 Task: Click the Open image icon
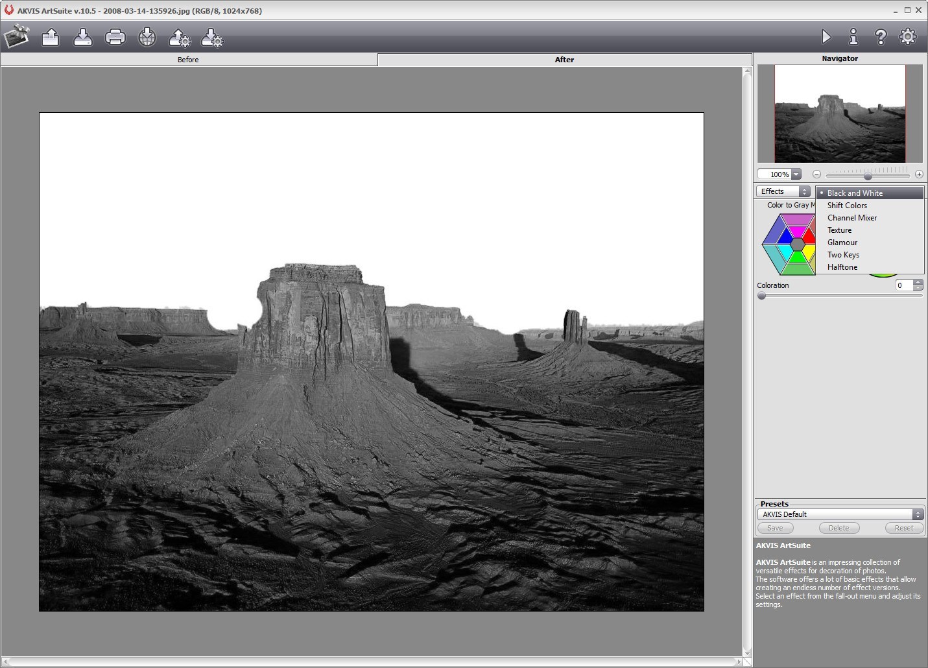[51, 37]
